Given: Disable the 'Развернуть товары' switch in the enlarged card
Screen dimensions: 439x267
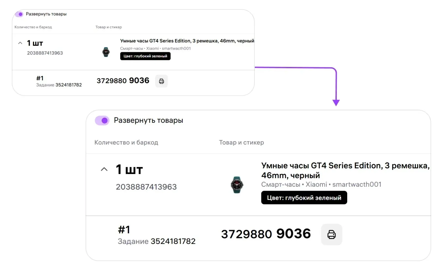Looking at the screenshot, I should click(x=102, y=120).
